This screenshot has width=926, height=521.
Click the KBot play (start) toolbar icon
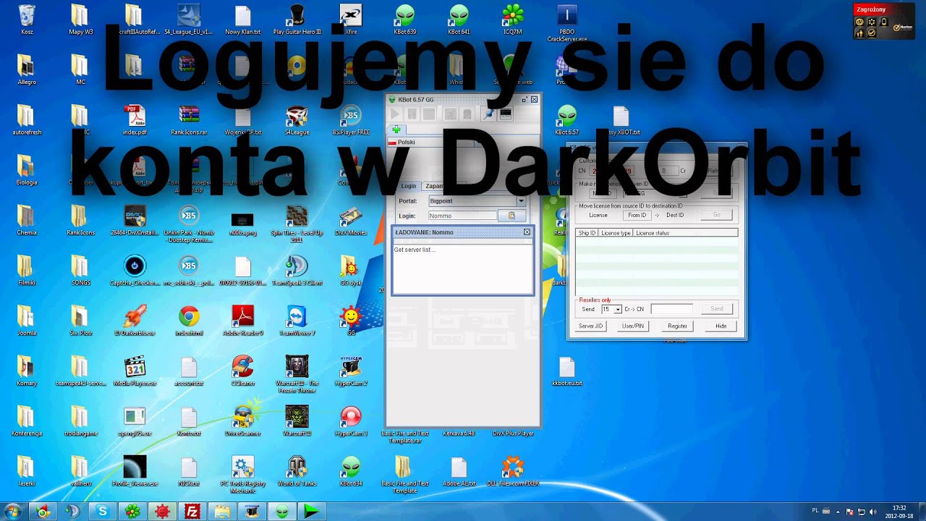(x=395, y=114)
